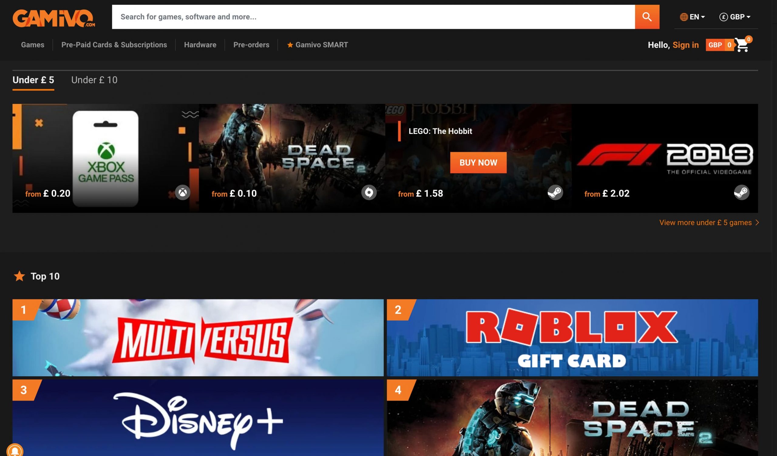Viewport: 777px width, 456px height.
Task: Click the pound currency circle icon
Action: (x=723, y=17)
